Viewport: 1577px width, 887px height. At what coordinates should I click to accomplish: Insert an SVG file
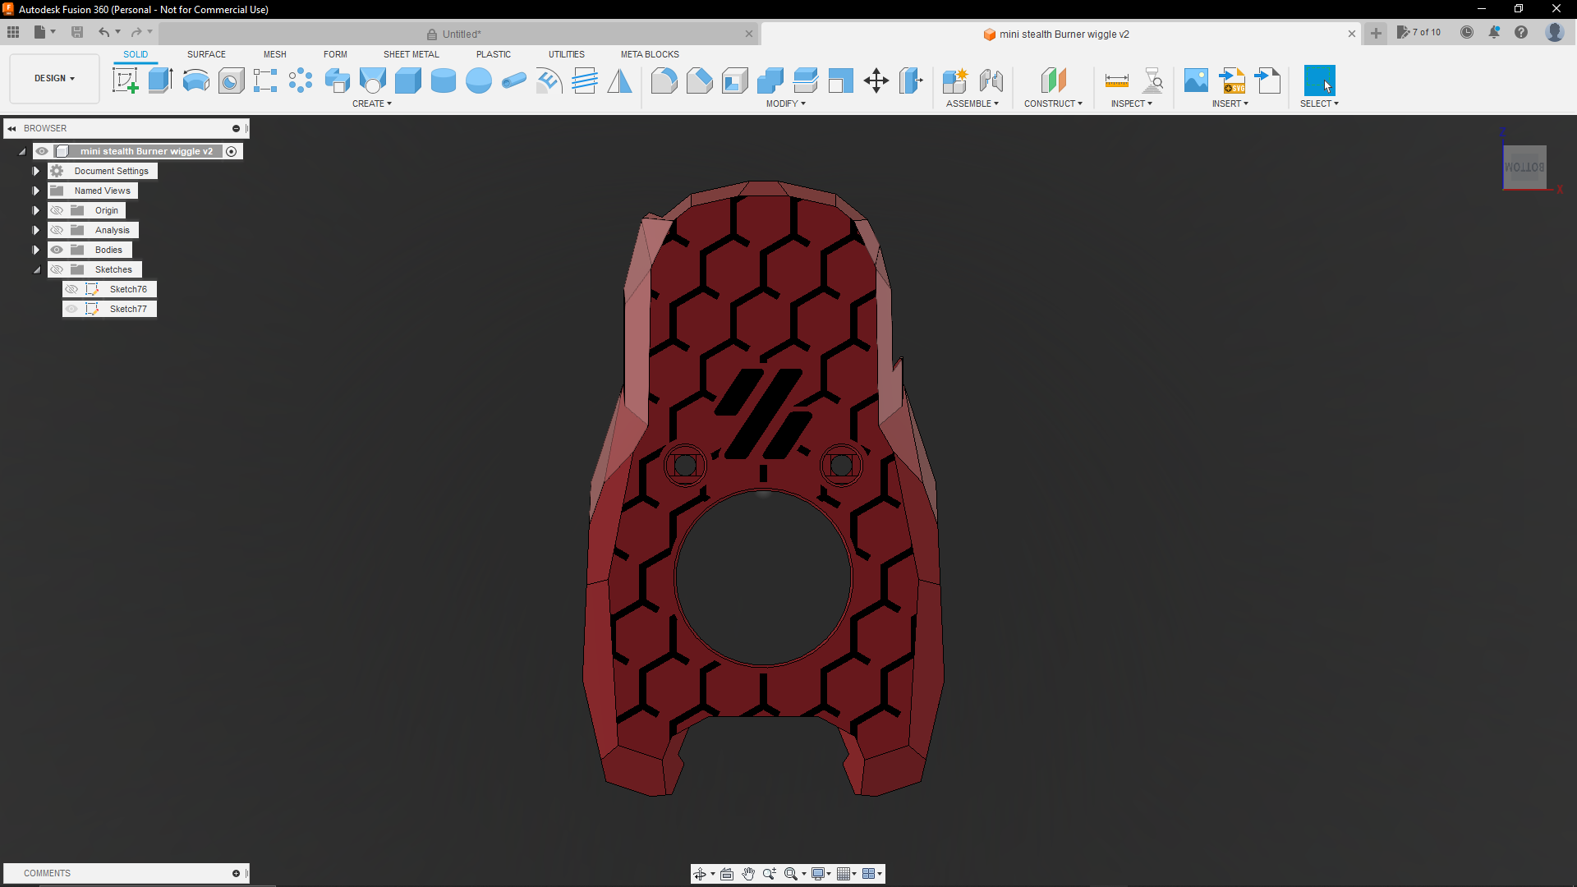[x=1232, y=80]
